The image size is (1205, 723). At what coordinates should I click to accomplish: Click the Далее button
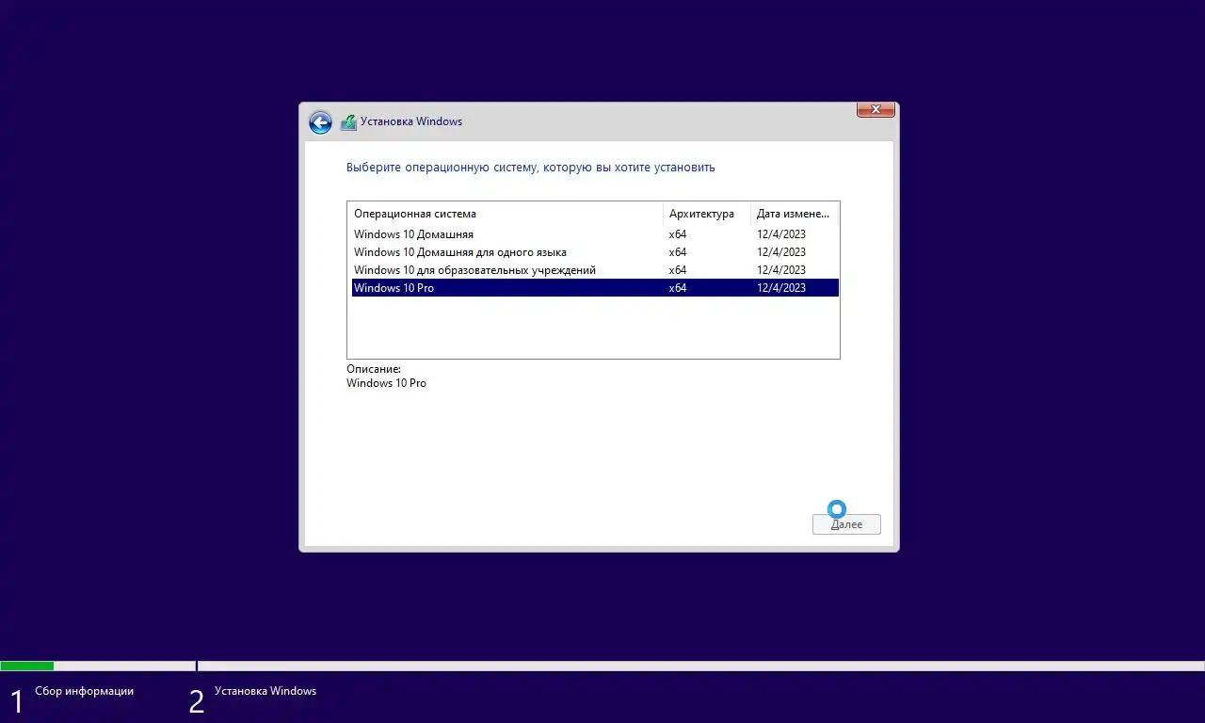[846, 524]
